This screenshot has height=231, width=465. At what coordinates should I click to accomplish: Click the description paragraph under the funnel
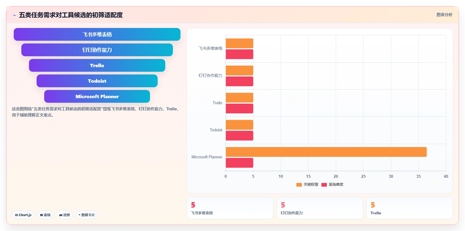pos(95,112)
